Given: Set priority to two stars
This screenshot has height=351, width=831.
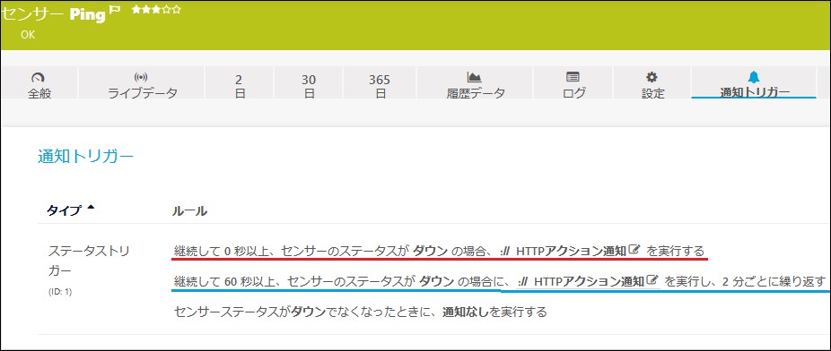Looking at the screenshot, I should coord(145,10).
